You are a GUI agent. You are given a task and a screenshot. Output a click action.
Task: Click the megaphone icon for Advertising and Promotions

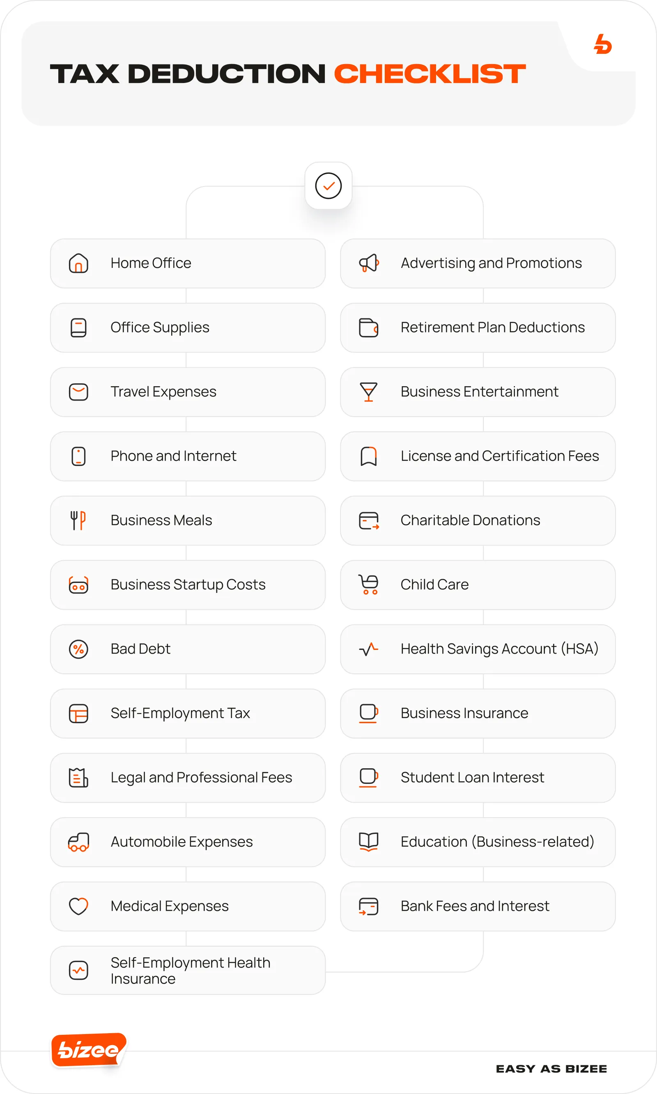[x=368, y=263]
